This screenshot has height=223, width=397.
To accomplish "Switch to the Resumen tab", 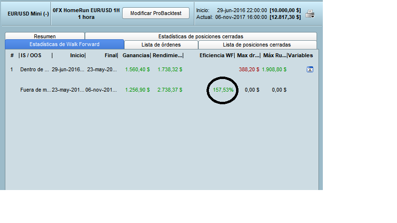I will point(45,36).
